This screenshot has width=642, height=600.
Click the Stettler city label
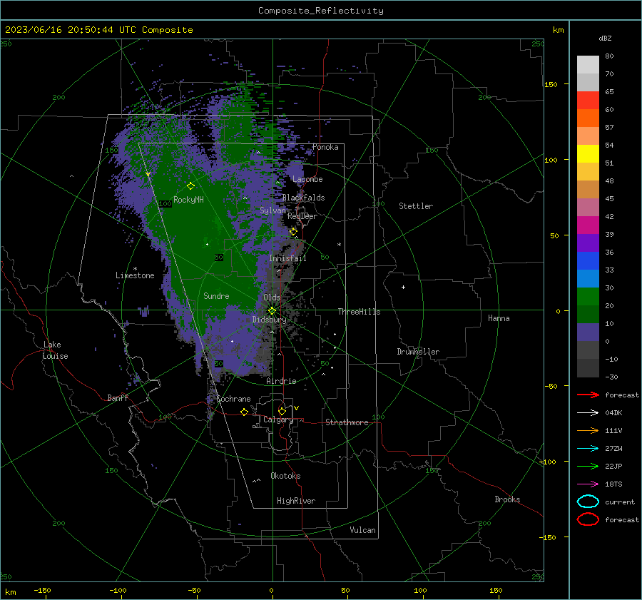point(416,206)
